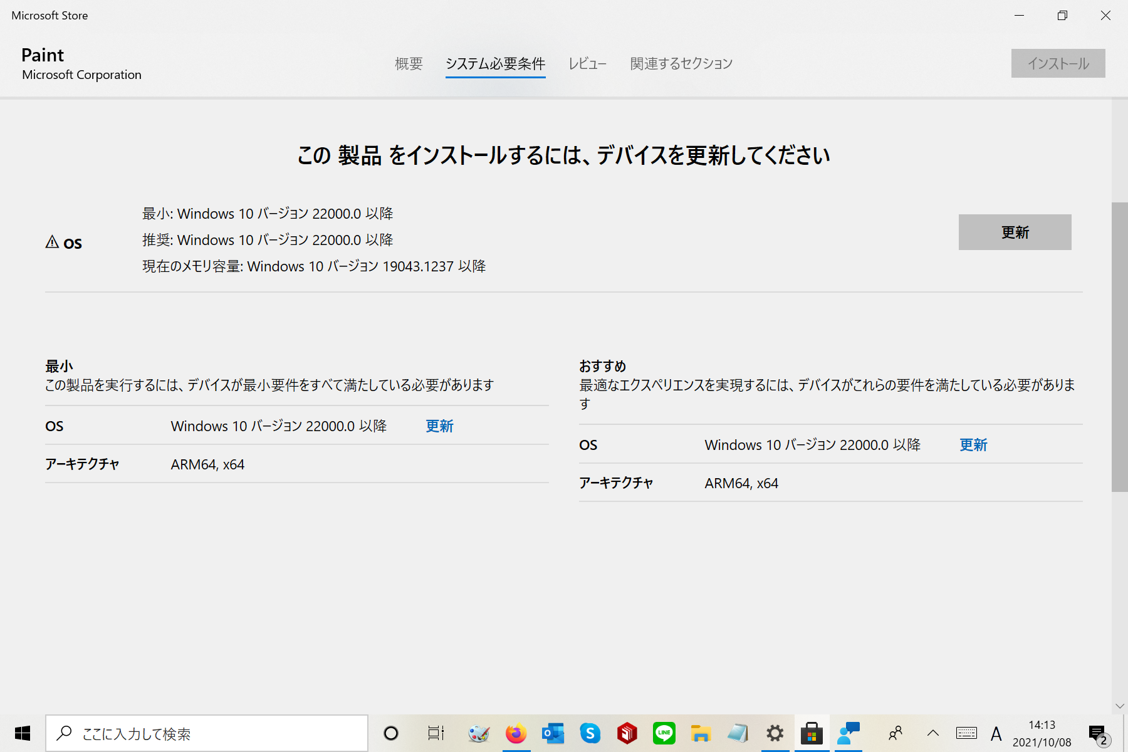This screenshot has width=1128, height=752.
Task: Click the vertical scrollbar thumb
Action: (1119, 347)
